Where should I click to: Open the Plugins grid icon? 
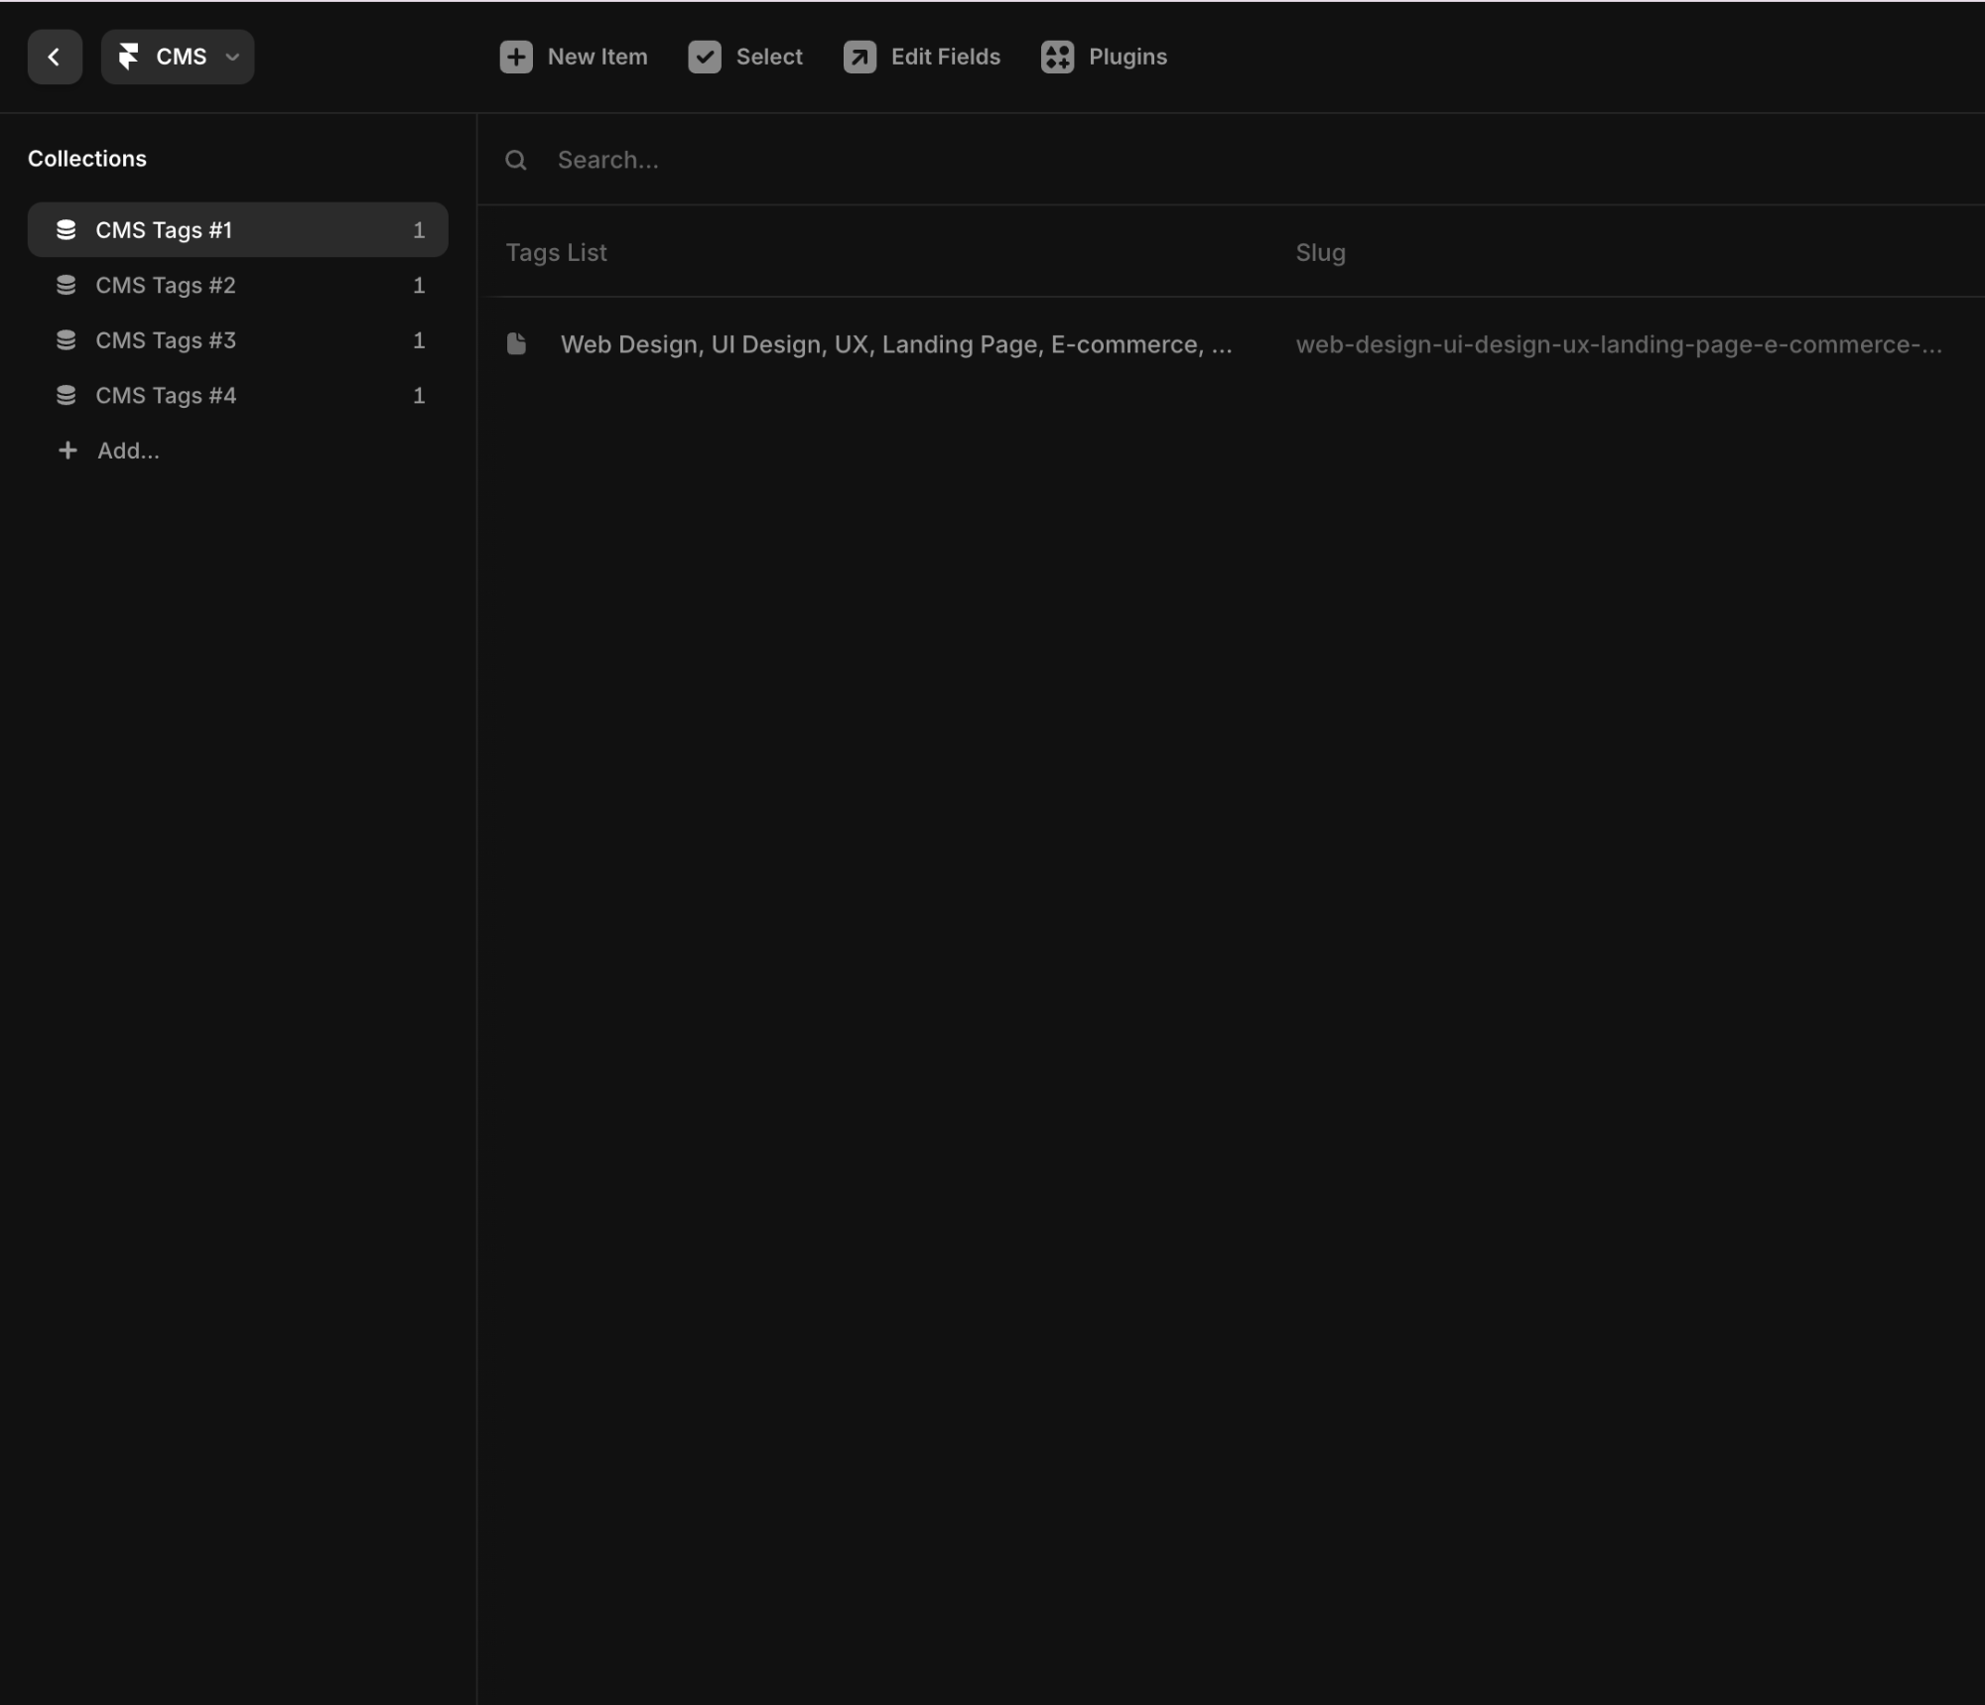click(x=1057, y=57)
